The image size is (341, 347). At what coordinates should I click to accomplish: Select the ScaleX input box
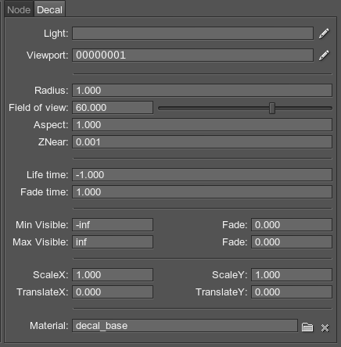pyautogui.click(x=113, y=275)
